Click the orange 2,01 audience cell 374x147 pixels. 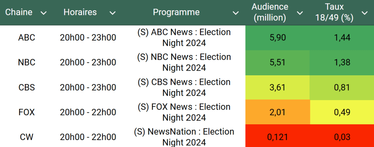click(277, 112)
